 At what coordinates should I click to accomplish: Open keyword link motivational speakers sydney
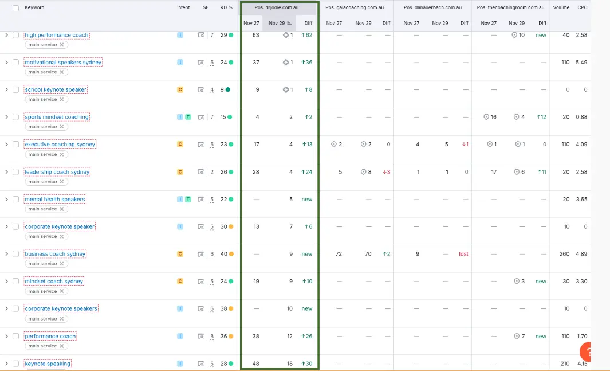pos(63,63)
